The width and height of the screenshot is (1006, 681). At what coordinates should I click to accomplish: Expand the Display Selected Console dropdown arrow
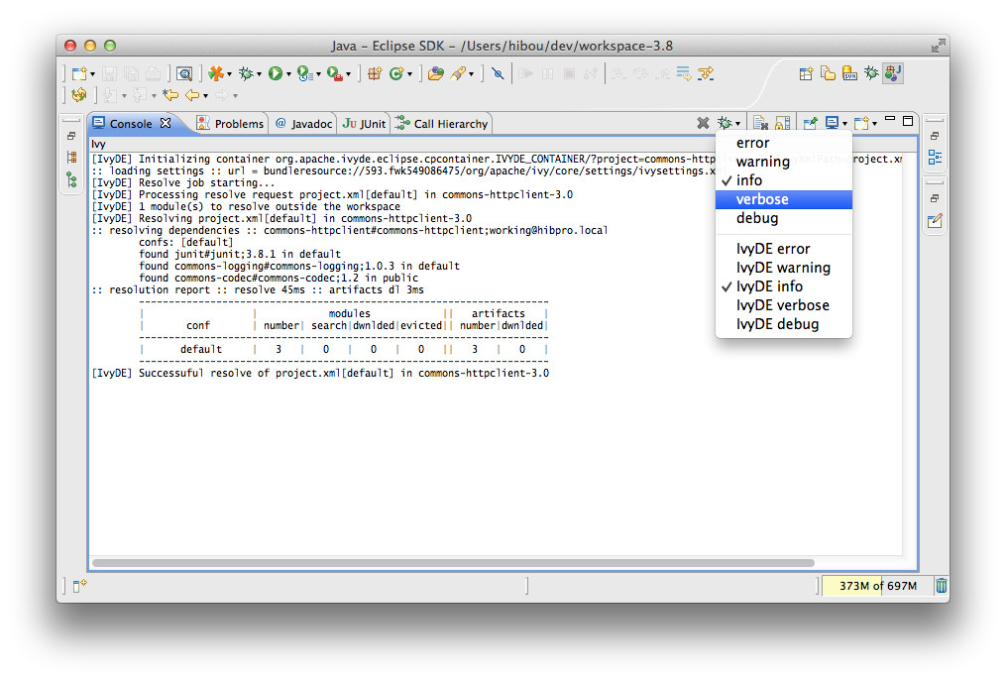pos(844,124)
